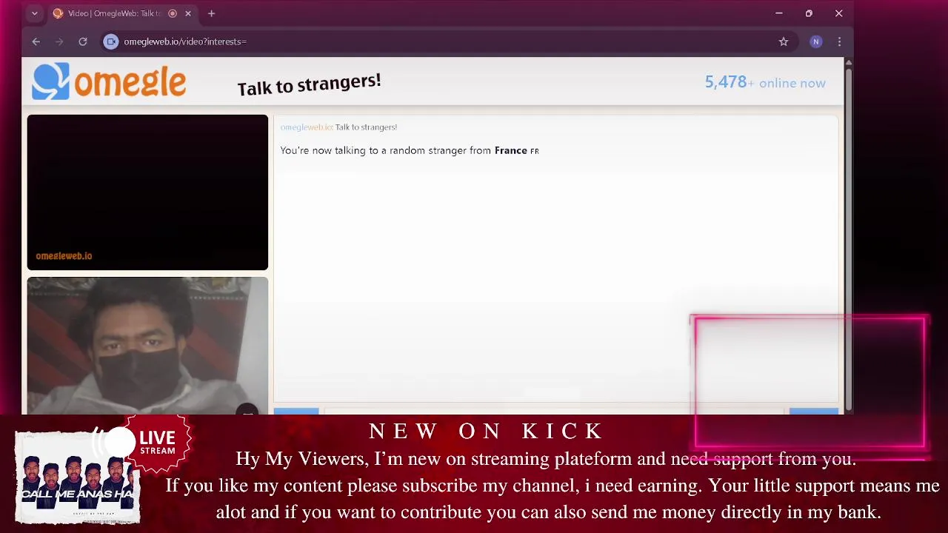Viewport: 948px width, 533px height.
Task: Open a new tab with the plus button
Action: (211, 13)
